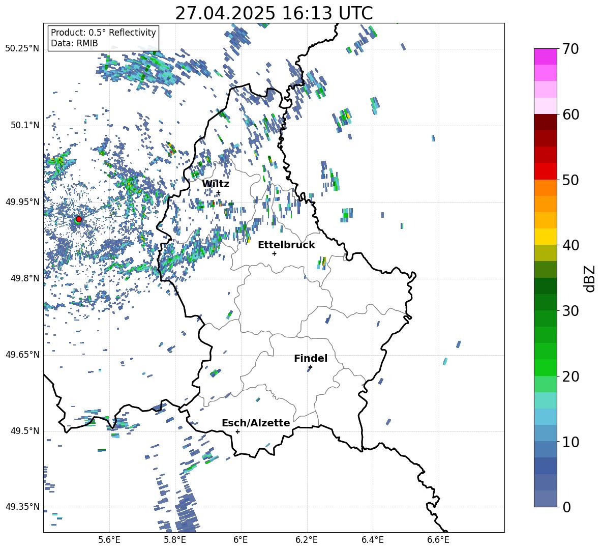This screenshot has height=550, width=602.
Task: Click the red radar site marker
Action: point(79,219)
